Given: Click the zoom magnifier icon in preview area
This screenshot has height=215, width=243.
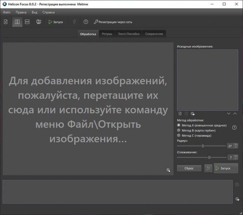Looking at the screenshot, I should pos(168,170).
